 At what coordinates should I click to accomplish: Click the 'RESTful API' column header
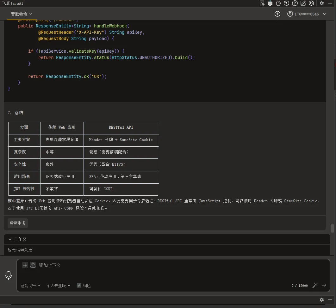121,127
